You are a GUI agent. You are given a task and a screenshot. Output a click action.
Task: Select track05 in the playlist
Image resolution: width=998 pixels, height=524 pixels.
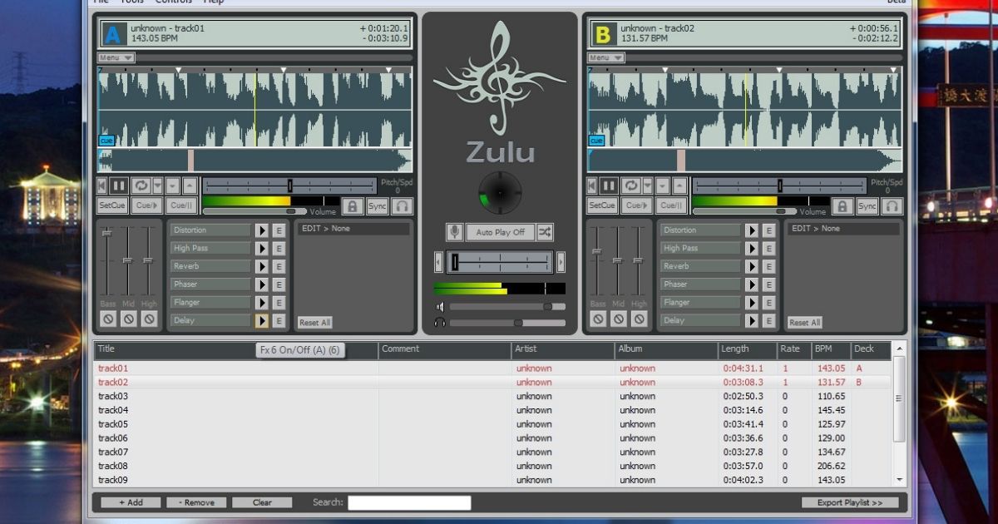pyautogui.click(x=113, y=424)
